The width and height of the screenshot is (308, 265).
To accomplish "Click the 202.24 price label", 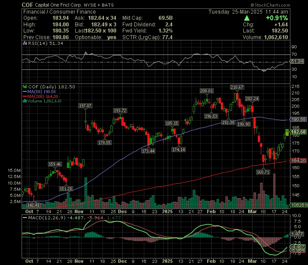I will [252, 99].
